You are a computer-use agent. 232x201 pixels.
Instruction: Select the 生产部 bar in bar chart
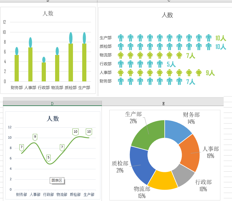click(x=84, y=62)
